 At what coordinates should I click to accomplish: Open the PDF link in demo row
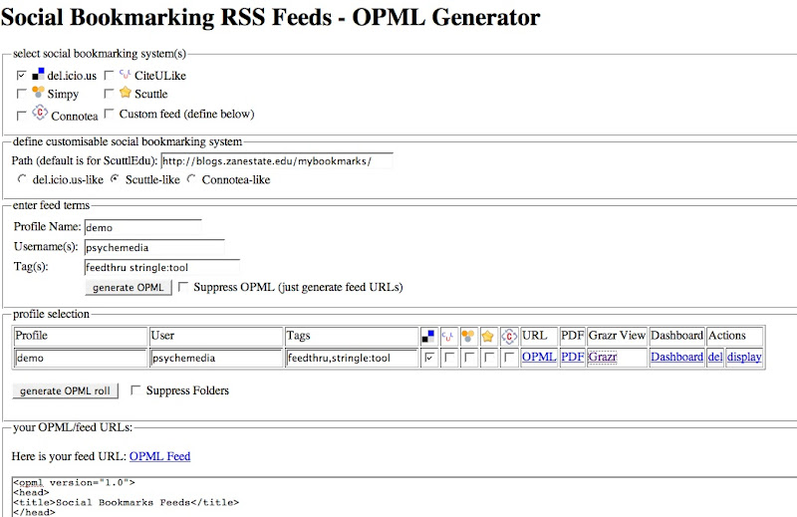[572, 357]
